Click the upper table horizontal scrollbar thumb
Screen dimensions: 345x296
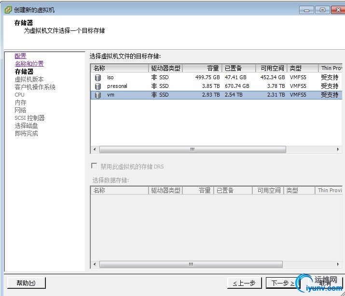coord(193,149)
